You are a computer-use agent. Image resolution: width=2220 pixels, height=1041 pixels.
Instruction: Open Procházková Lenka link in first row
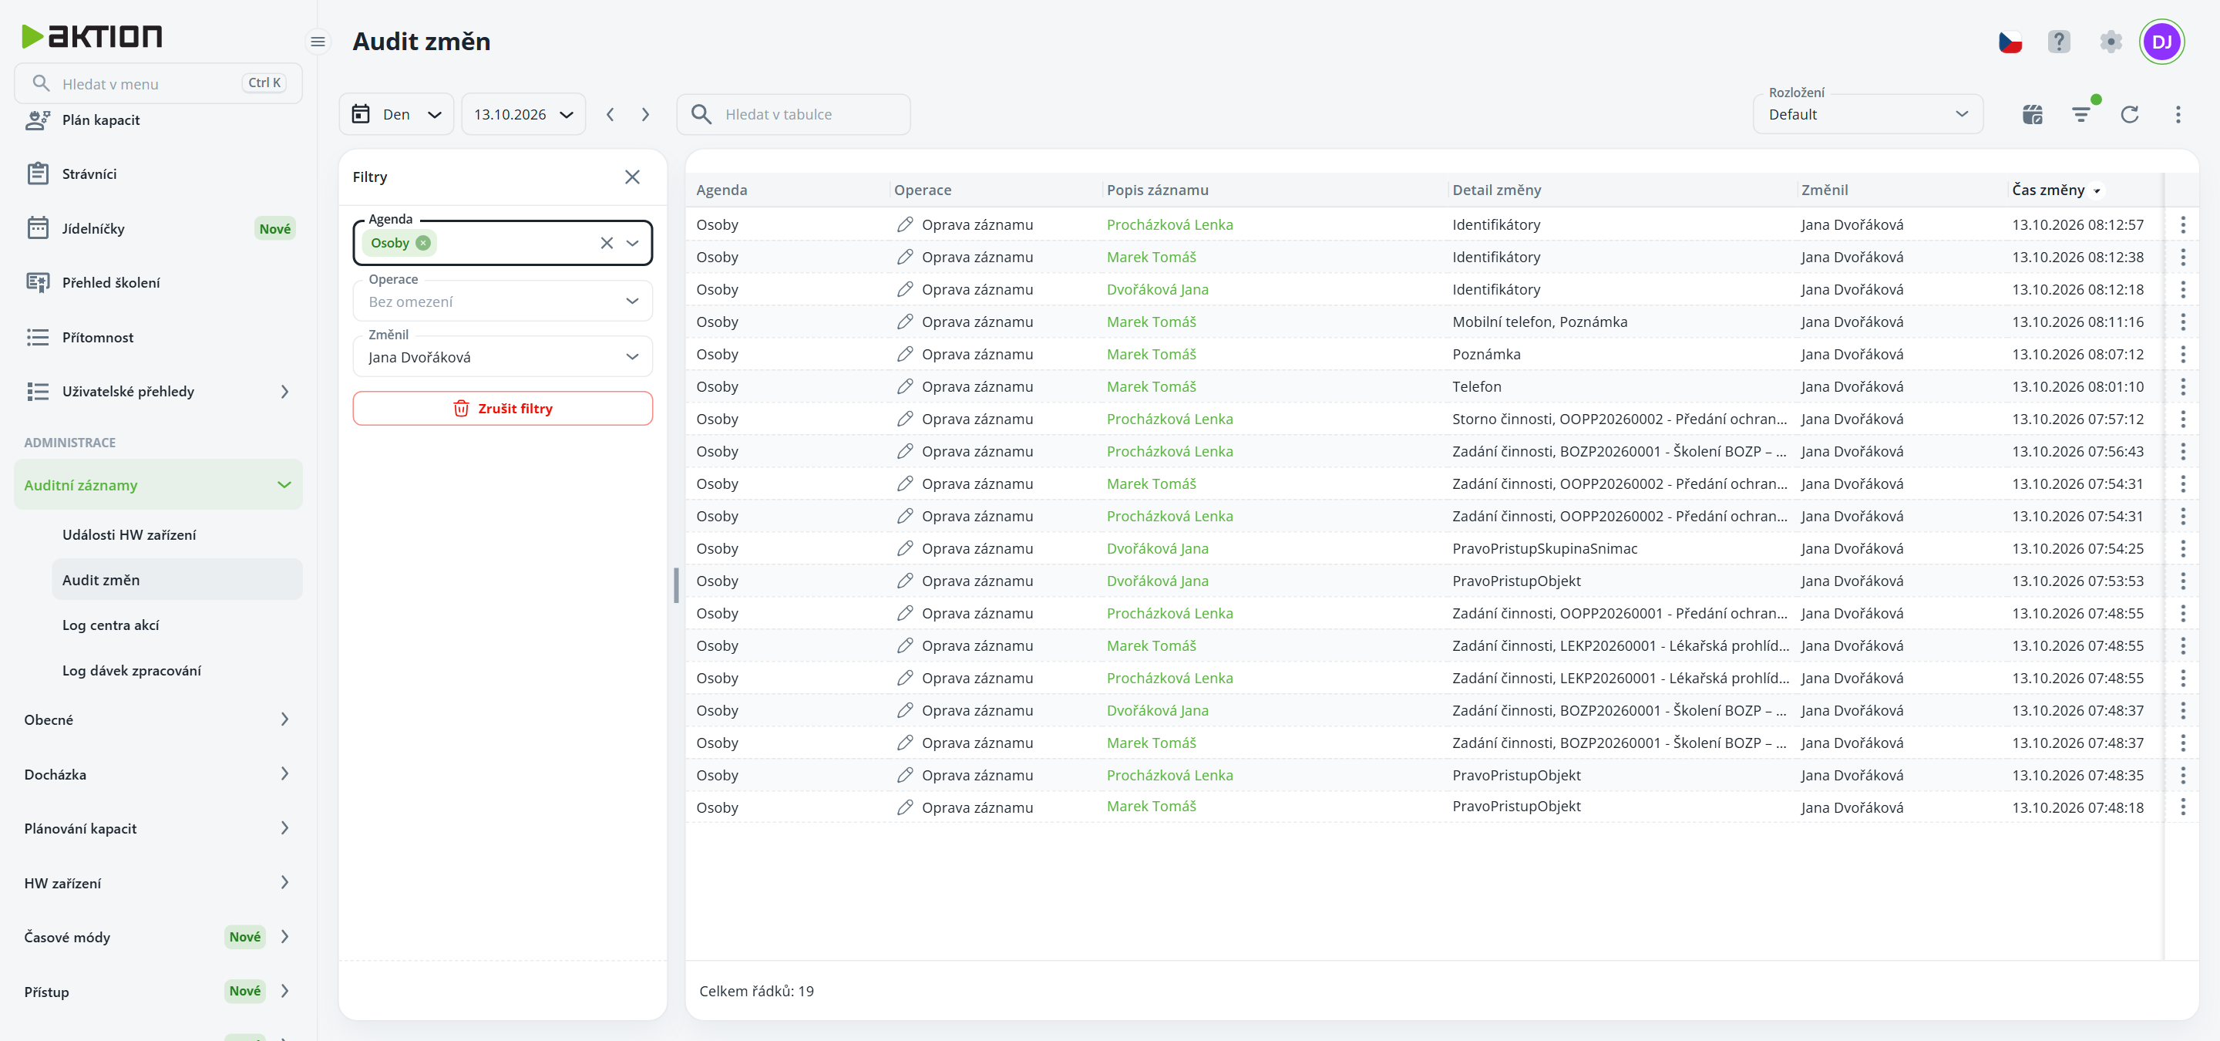(x=1169, y=225)
